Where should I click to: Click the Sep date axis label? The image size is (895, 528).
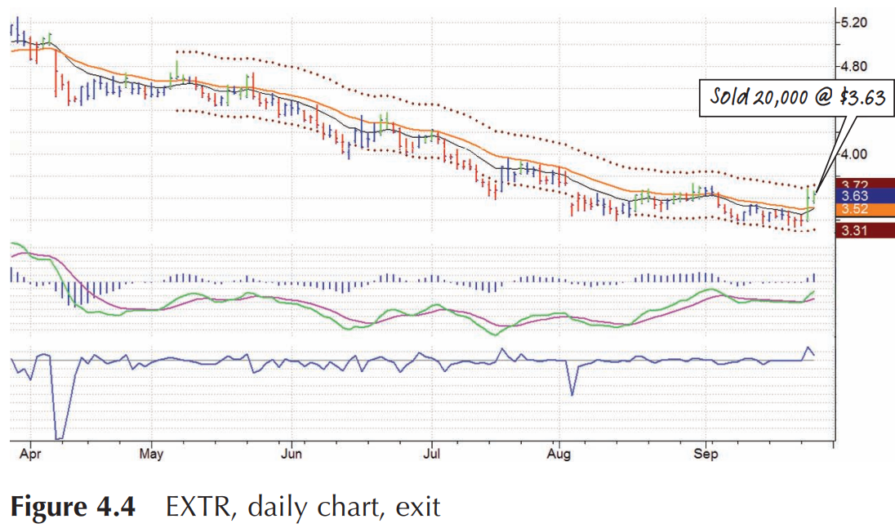coord(706,455)
